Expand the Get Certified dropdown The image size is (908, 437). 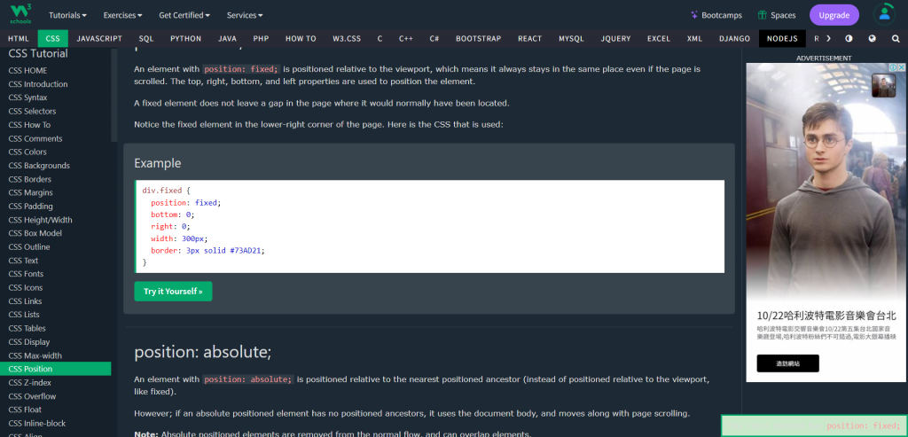[184, 15]
